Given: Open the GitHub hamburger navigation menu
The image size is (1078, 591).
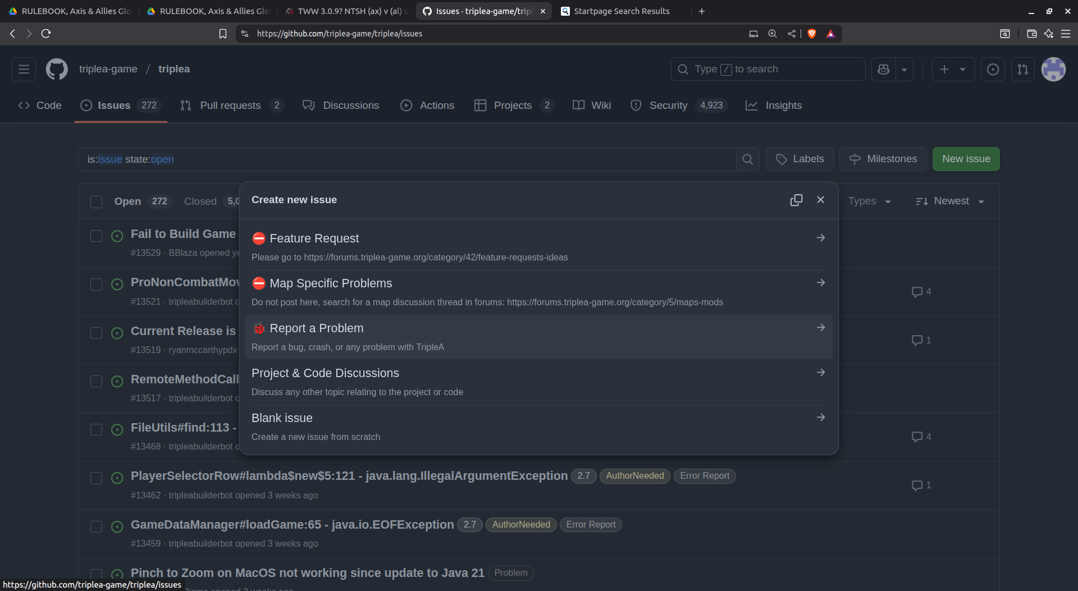Looking at the screenshot, I should click(24, 69).
